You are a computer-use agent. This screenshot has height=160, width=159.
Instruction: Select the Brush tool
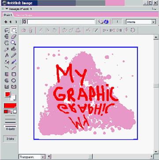coord(14,61)
